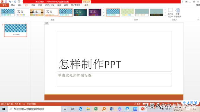Open the quick access toolbar customize arrow

[22, 2]
